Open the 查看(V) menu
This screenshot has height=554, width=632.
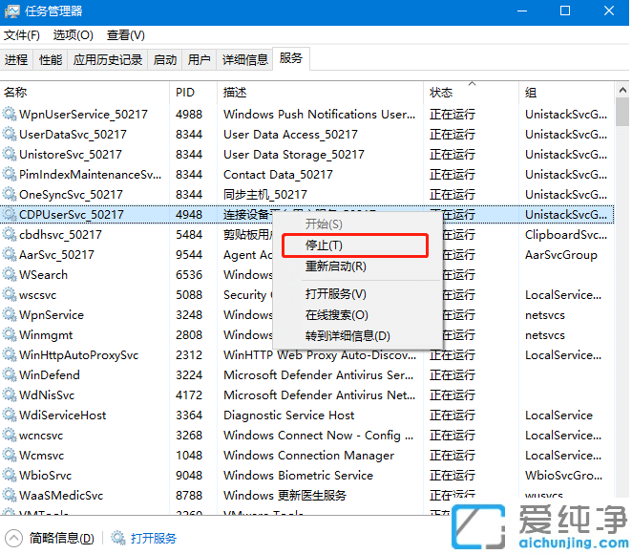point(125,35)
